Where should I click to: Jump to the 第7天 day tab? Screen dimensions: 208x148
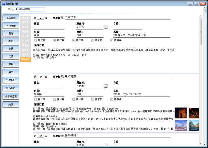click(x=25, y=45)
